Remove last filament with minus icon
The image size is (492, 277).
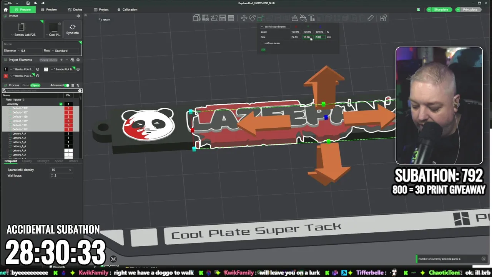[66, 60]
